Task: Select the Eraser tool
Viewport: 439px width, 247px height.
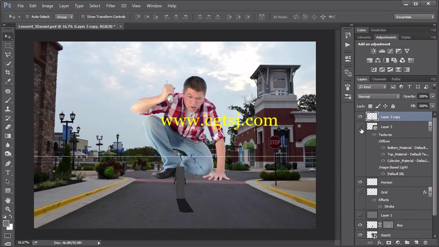Action: coord(8,127)
